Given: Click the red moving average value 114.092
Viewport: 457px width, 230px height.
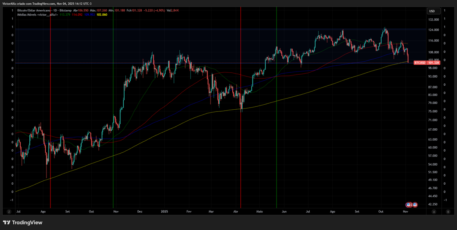Looking at the screenshot, I should (77, 14).
